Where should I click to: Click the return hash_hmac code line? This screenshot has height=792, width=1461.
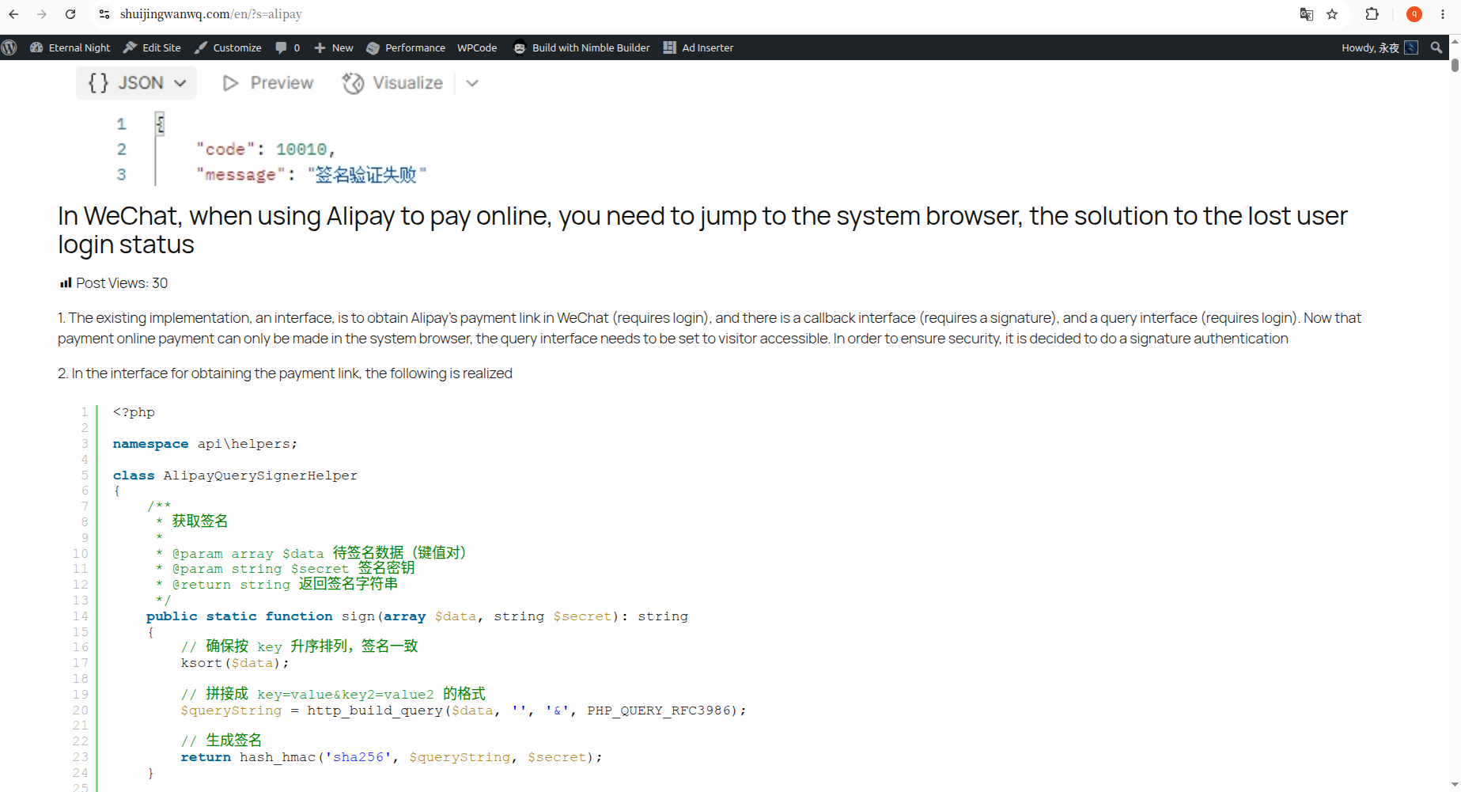392,757
